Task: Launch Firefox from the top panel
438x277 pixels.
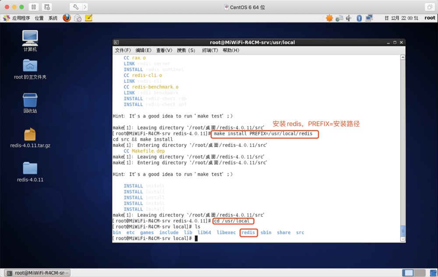Action: pos(67,18)
